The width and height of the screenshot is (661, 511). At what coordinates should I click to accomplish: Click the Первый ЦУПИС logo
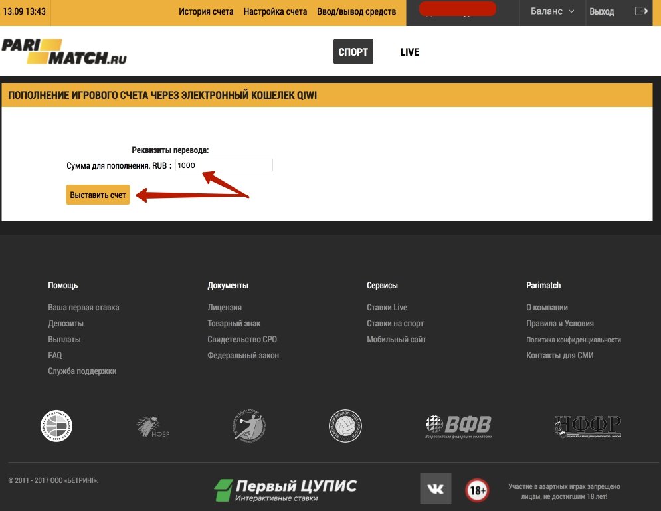pos(286,490)
